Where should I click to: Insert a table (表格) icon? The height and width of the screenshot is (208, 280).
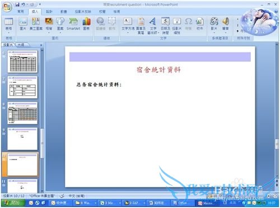pyautogui.click(x=8, y=22)
